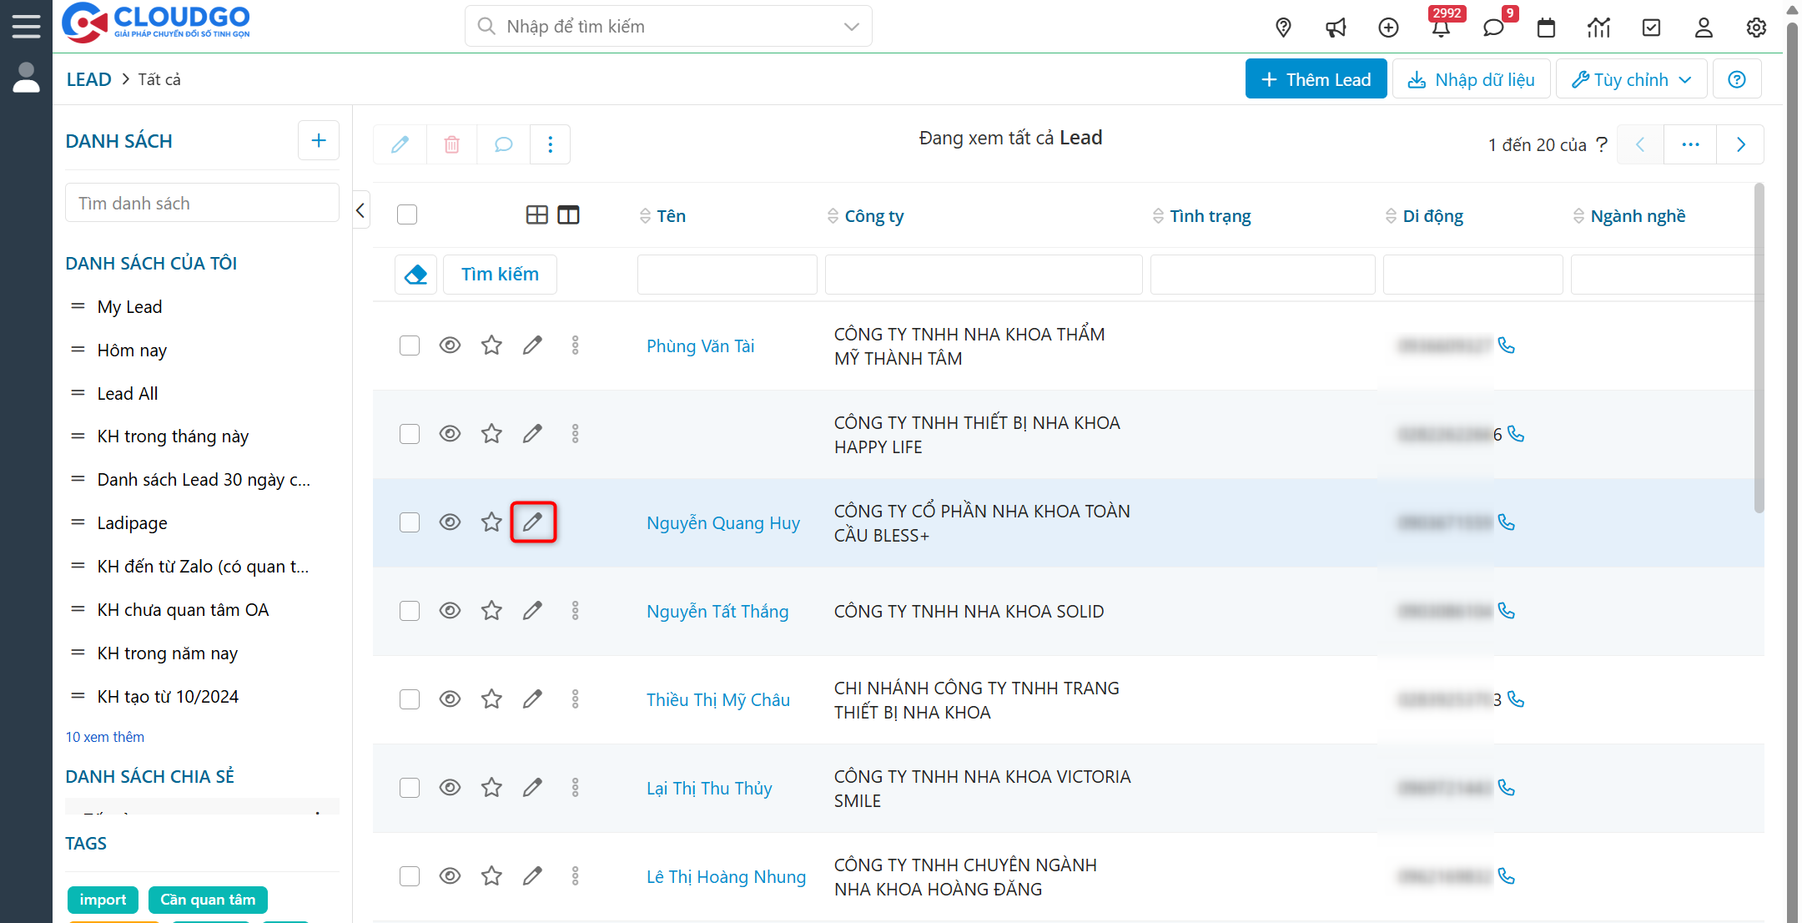
Task: Tick the select-all checkbox in table header
Action: click(x=407, y=215)
